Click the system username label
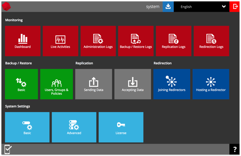Image resolution: width=241 pixels, height=156 pixels. (153, 6)
